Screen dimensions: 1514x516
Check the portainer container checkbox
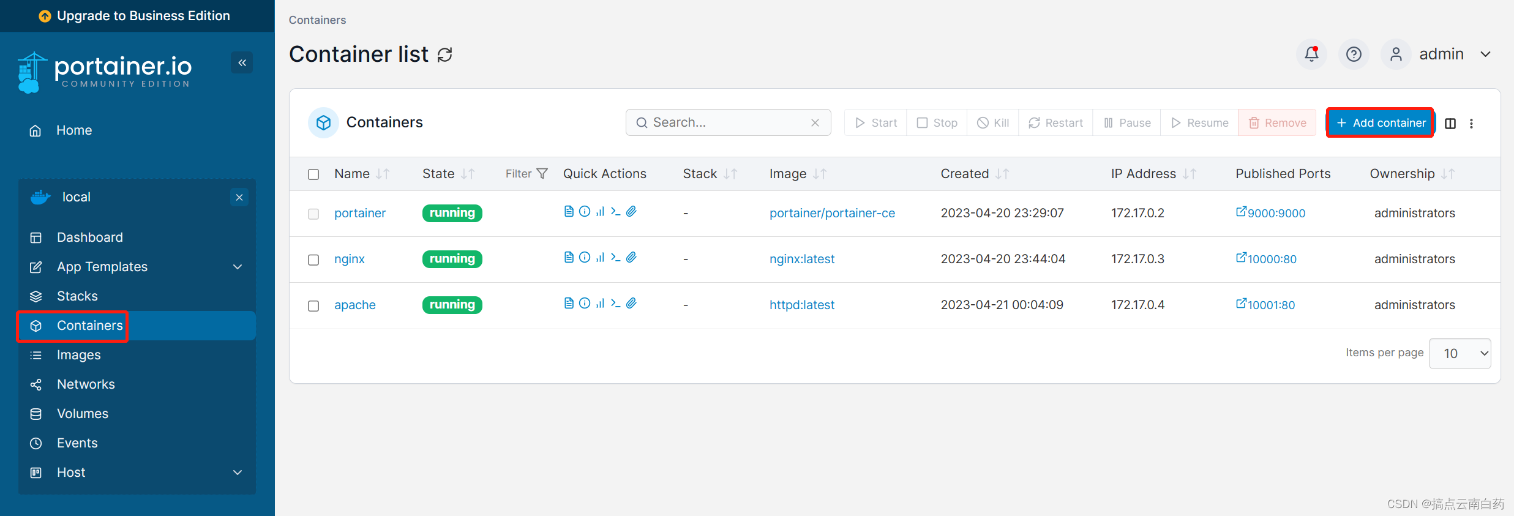[x=313, y=214]
